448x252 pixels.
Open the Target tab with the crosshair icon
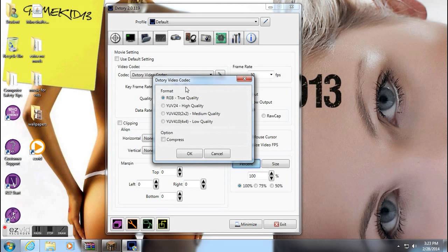(115, 38)
